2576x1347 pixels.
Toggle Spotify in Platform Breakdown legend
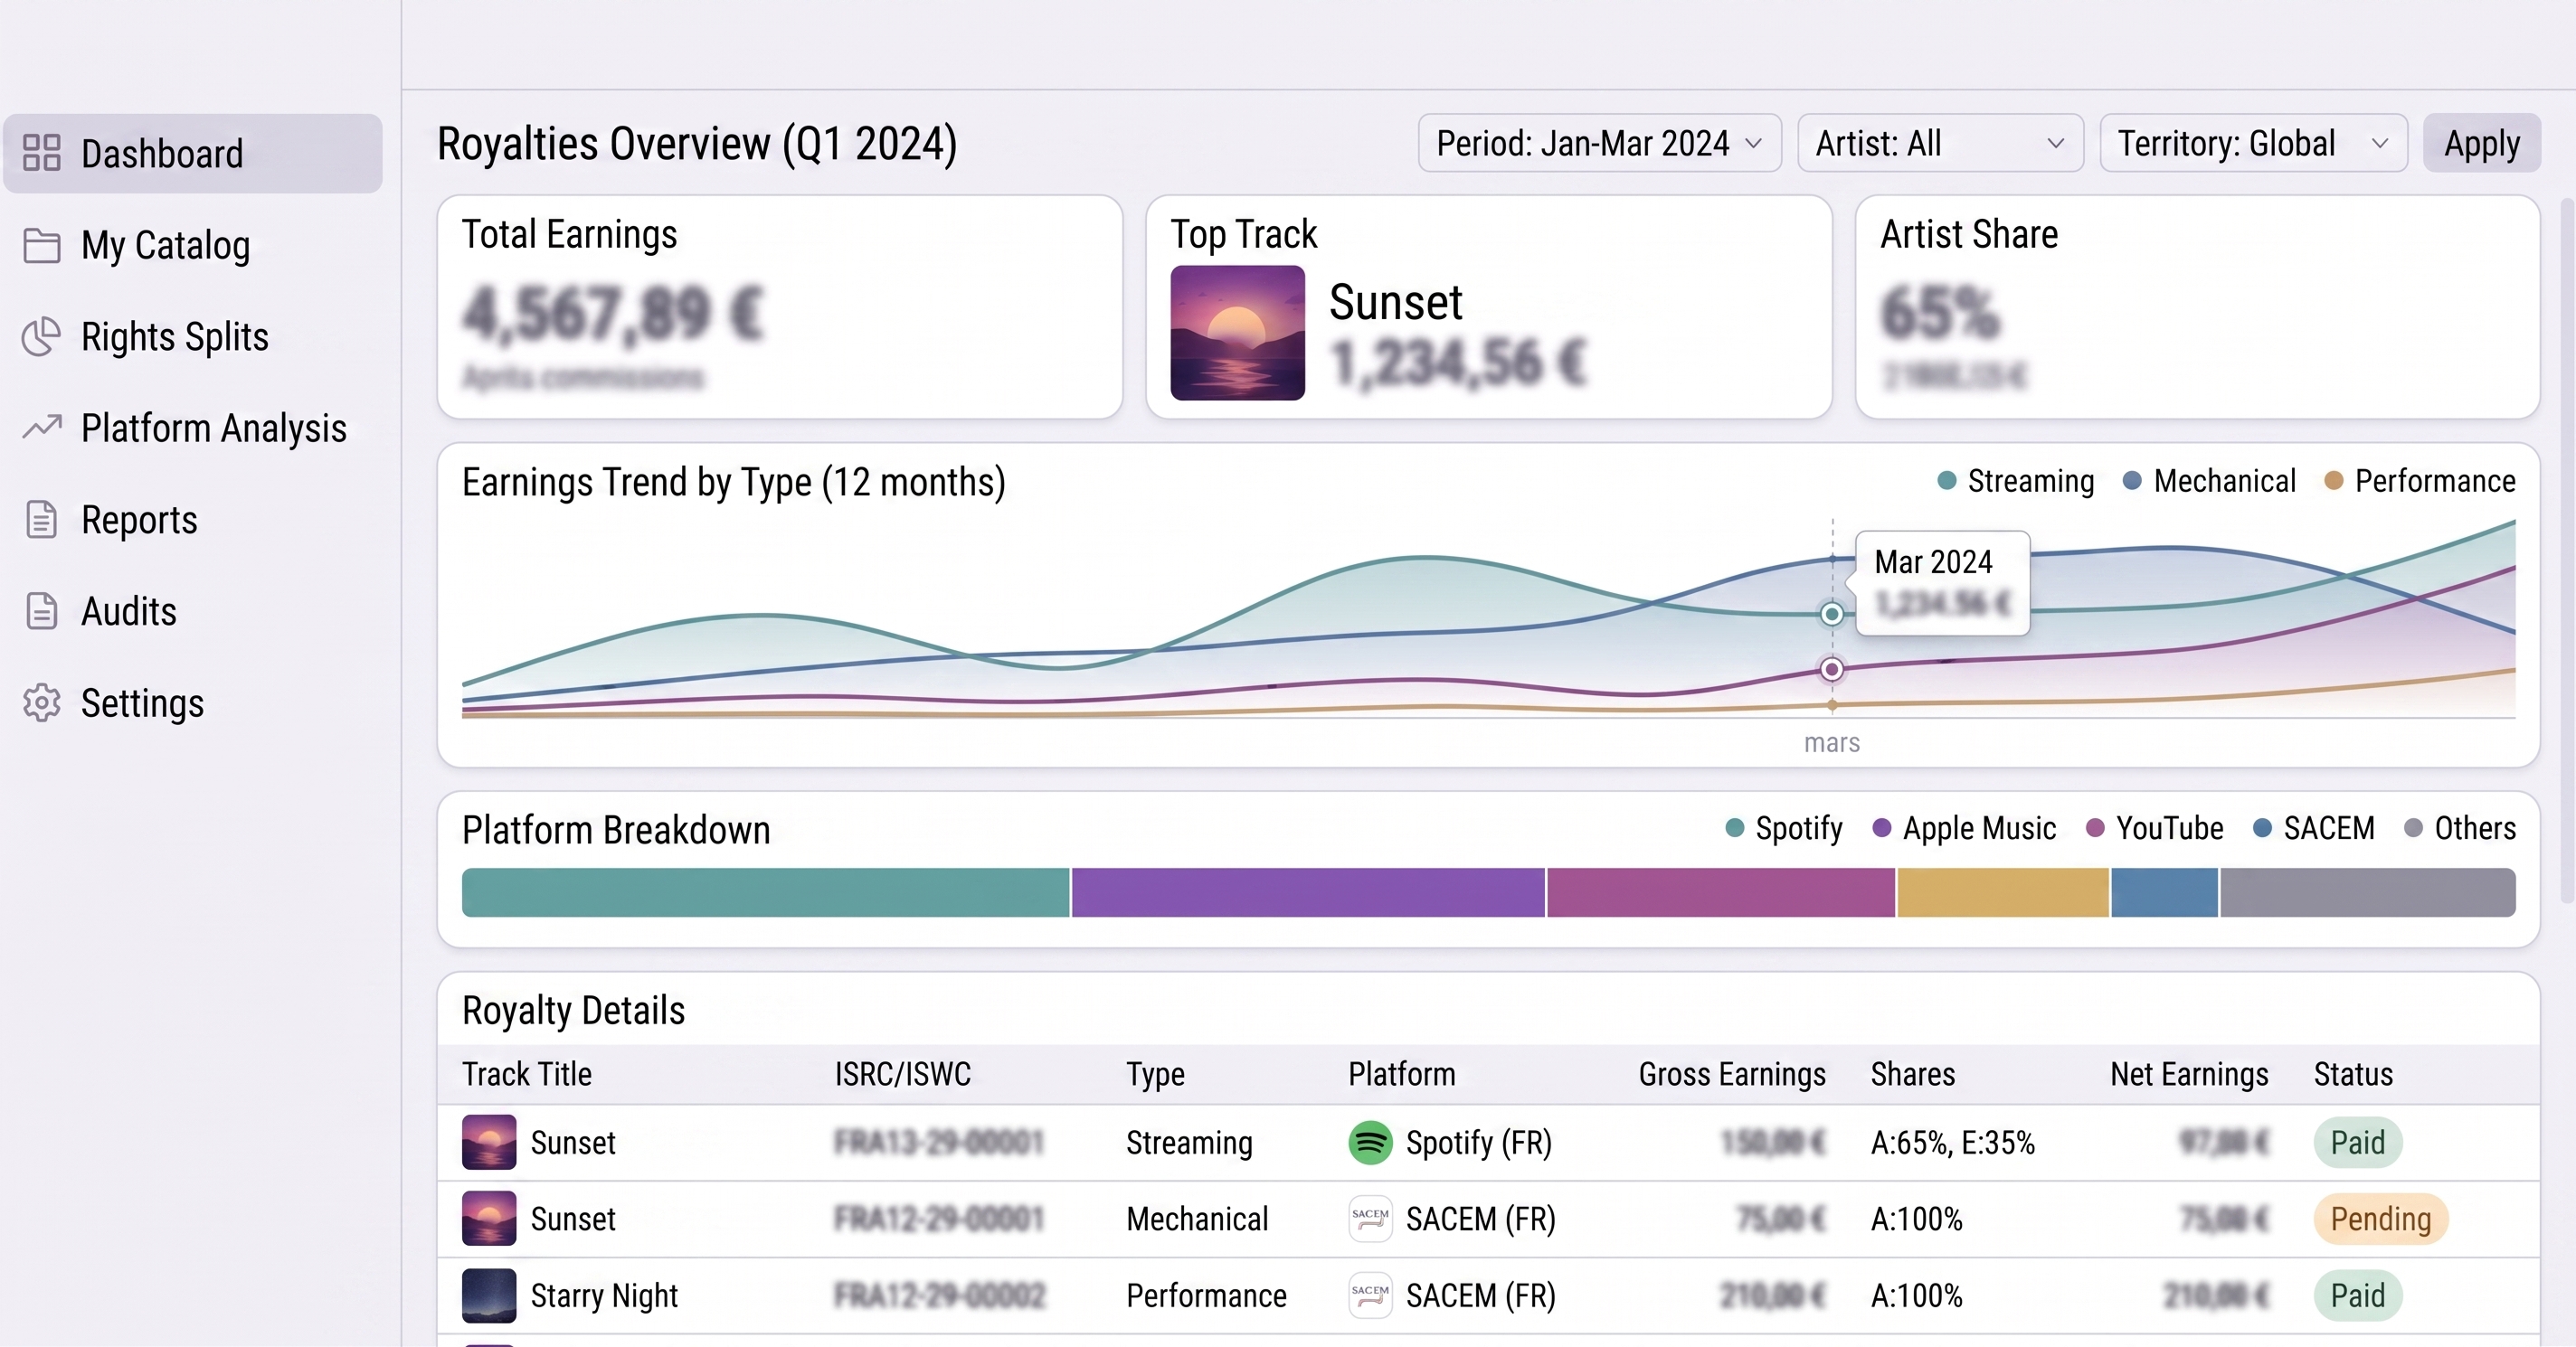(1783, 827)
